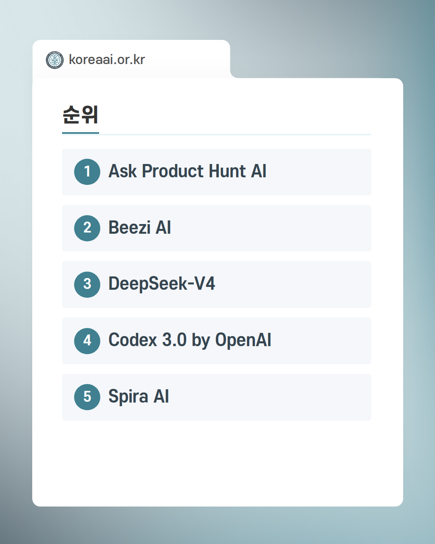Click the number 1 rank badge

point(87,172)
